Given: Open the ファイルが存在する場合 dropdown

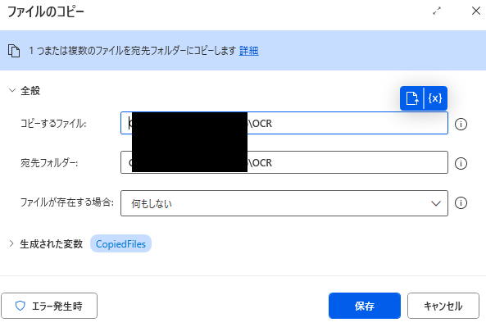Looking at the screenshot, I should point(284,203).
